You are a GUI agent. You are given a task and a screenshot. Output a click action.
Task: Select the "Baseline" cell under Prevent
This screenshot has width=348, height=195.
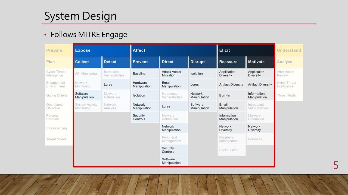coord(145,74)
